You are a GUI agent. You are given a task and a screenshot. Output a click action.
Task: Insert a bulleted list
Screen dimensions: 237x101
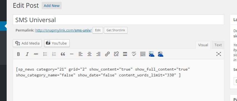tap(45, 54)
